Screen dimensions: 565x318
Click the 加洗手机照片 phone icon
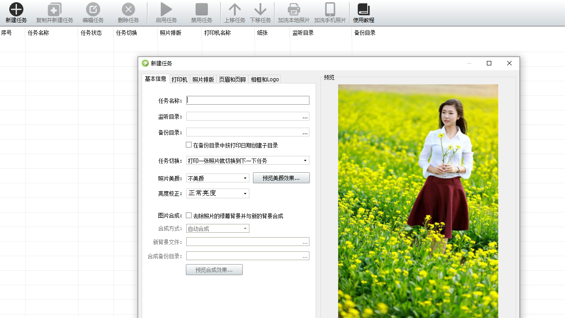click(x=330, y=9)
